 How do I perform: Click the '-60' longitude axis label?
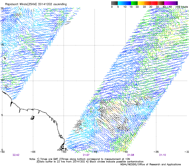(2, 152)
